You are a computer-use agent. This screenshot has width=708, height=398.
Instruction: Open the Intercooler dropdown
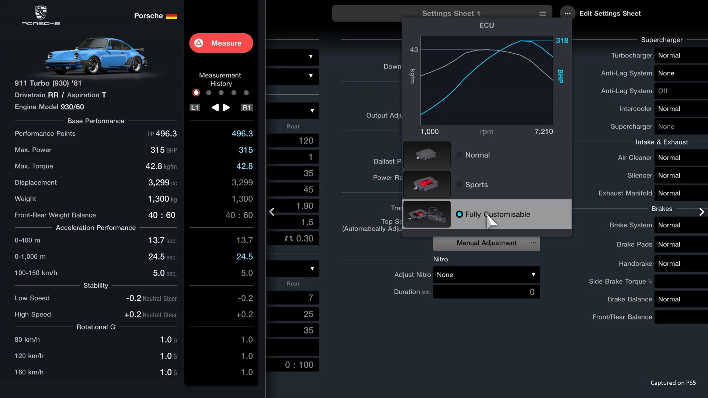click(681, 109)
